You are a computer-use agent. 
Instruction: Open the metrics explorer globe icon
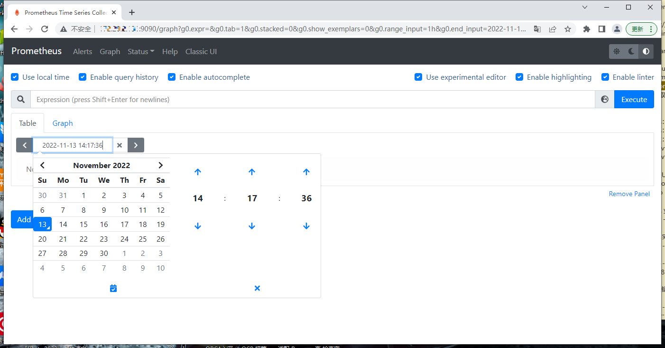click(x=605, y=99)
